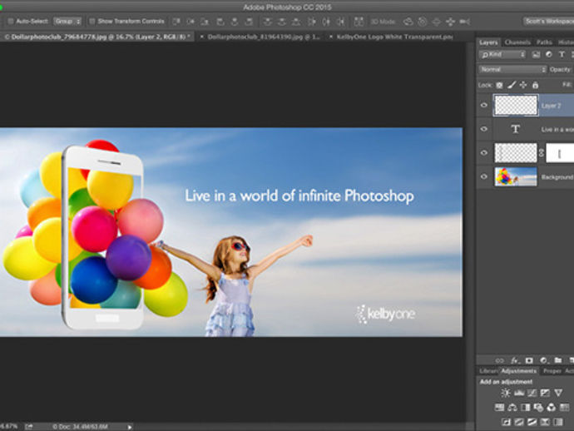Switch to Dollarphotoclub_81964390.jpg document tab

(264, 37)
